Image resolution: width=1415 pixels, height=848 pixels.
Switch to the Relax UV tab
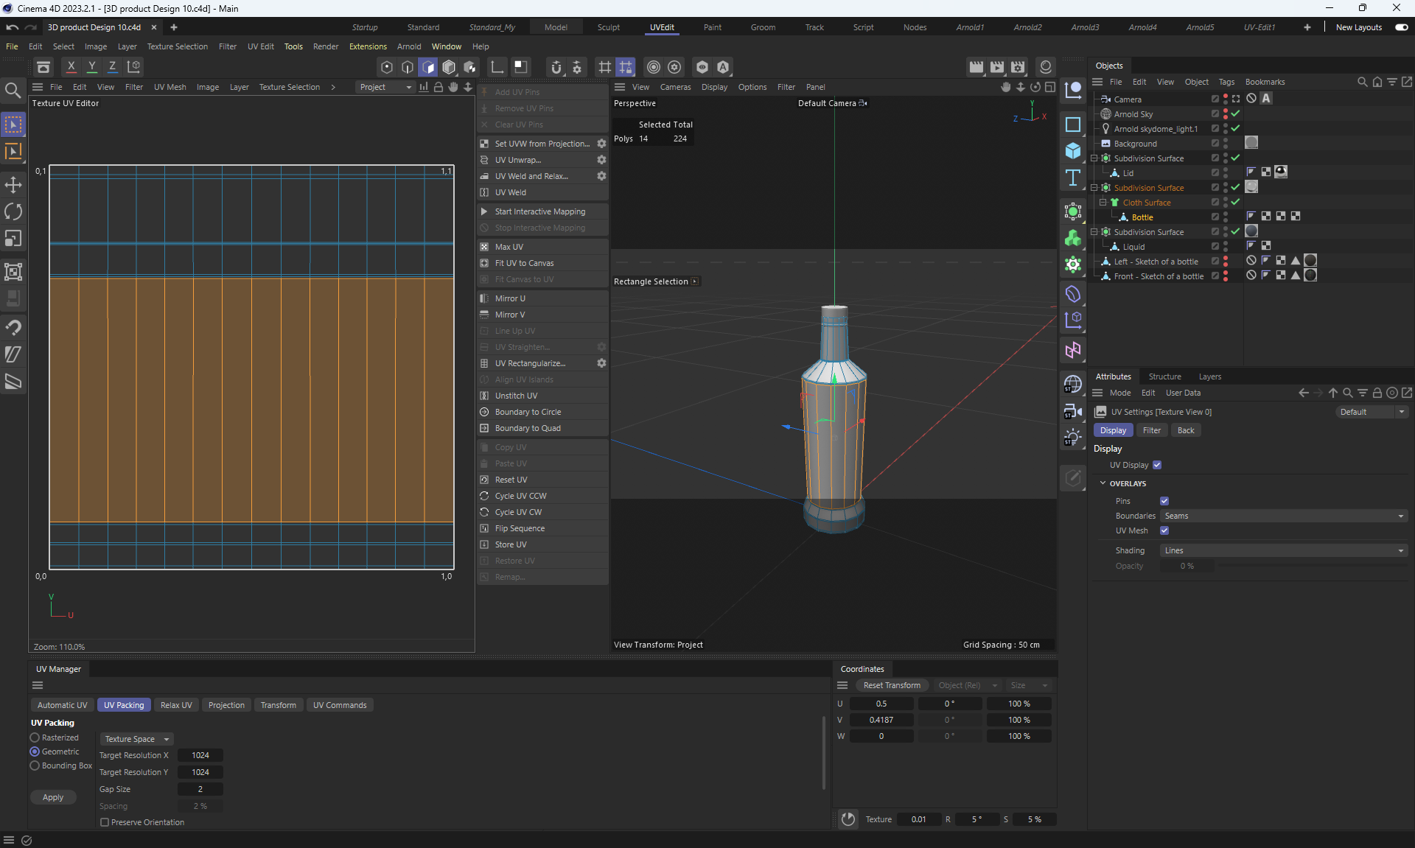(x=176, y=705)
